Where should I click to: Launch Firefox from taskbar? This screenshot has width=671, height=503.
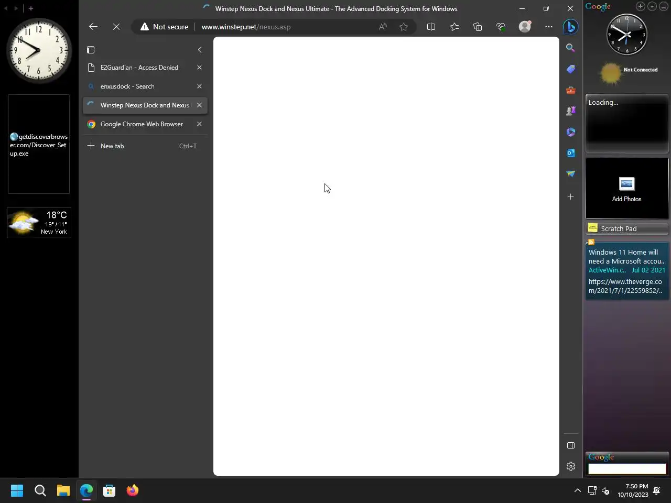point(133,490)
